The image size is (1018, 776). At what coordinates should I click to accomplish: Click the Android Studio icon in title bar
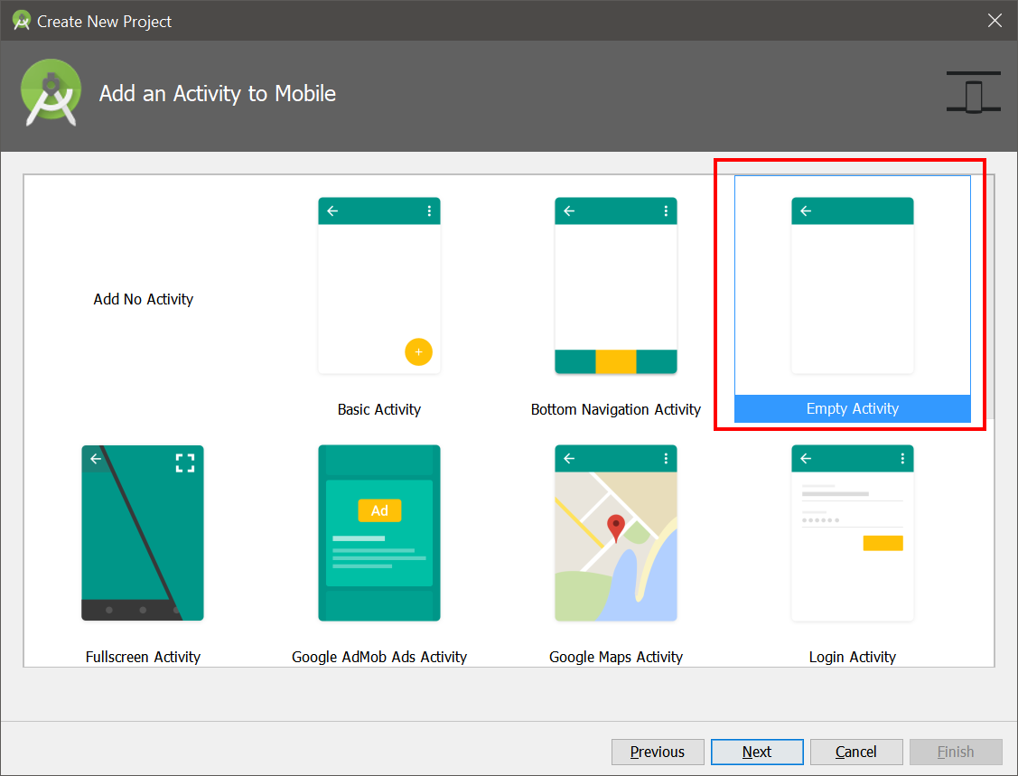click(x=22, y=21)
